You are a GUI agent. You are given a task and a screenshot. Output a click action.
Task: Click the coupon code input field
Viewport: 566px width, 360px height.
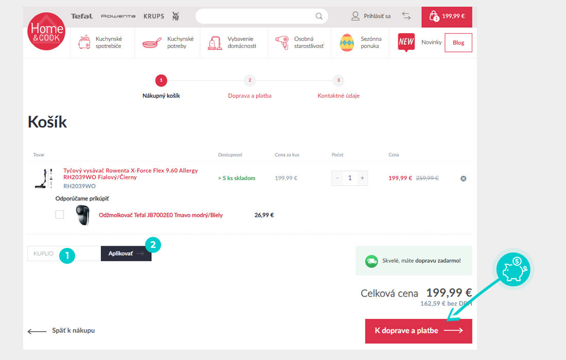pos(64,254)
